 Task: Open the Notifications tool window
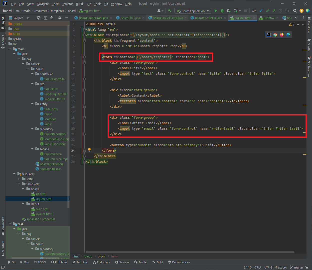click(x=309, y=67)
